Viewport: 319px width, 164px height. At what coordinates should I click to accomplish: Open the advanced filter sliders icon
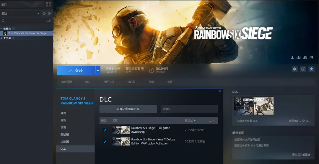48,21
